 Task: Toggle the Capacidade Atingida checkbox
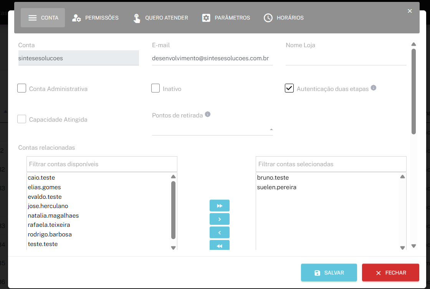[x=21, y=119]
